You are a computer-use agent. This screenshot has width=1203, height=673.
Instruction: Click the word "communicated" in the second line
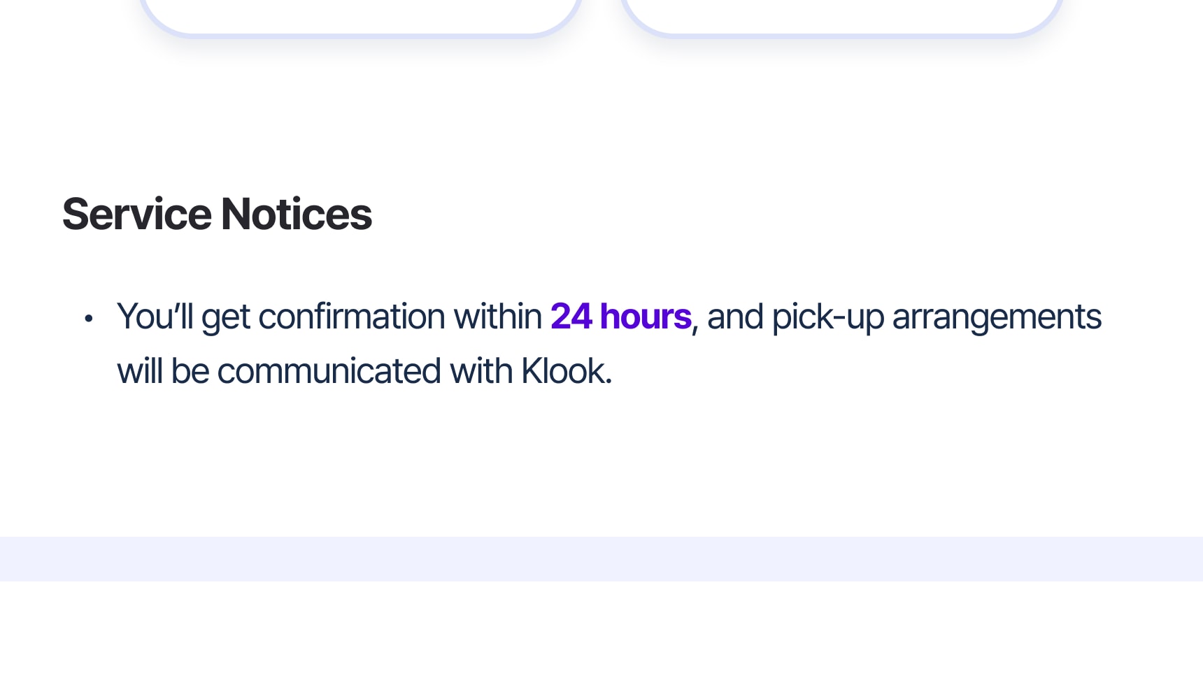click(329, 370)
